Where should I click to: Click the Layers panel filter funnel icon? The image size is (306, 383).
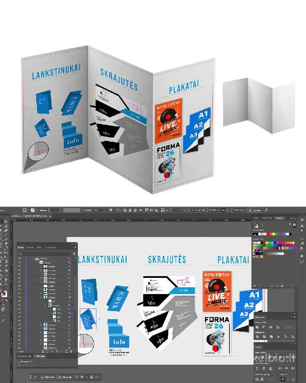point(74,254)
